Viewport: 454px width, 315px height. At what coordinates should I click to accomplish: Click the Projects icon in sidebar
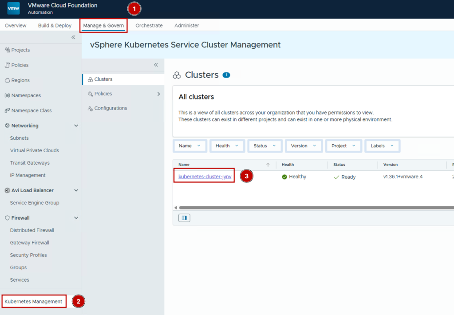coord(7,50)
